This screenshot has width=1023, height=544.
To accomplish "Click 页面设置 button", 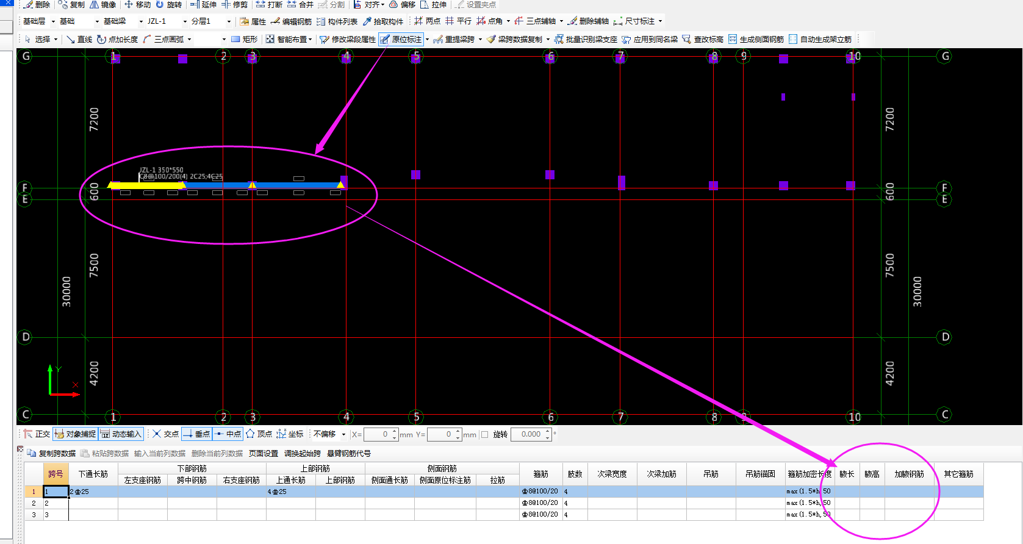I will (264, 453).
